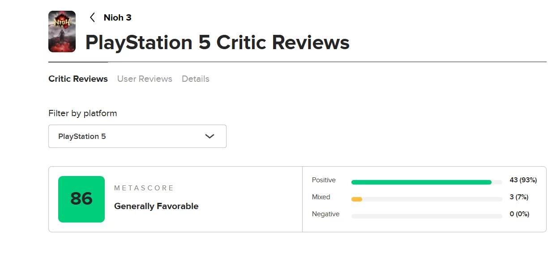Switch to the Critic Reviews tab
This screenshot has width=552, height=256.
coord(78,79)
